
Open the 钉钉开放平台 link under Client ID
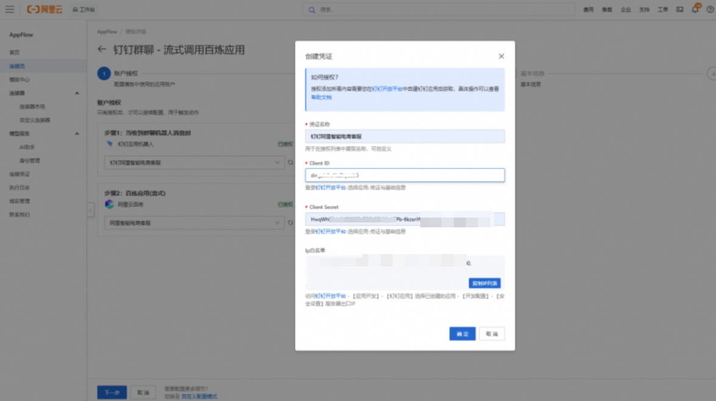[331, 188]
